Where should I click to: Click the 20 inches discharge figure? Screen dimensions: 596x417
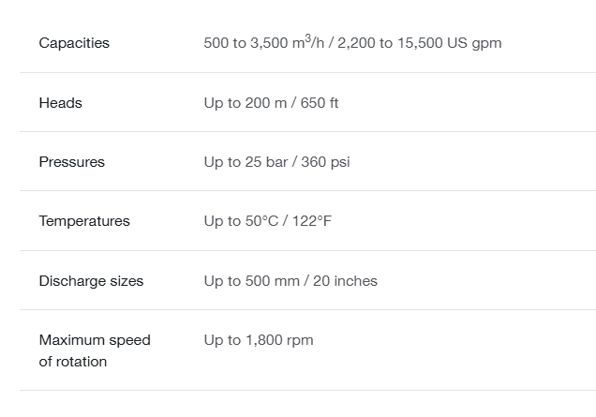[345, 281]
